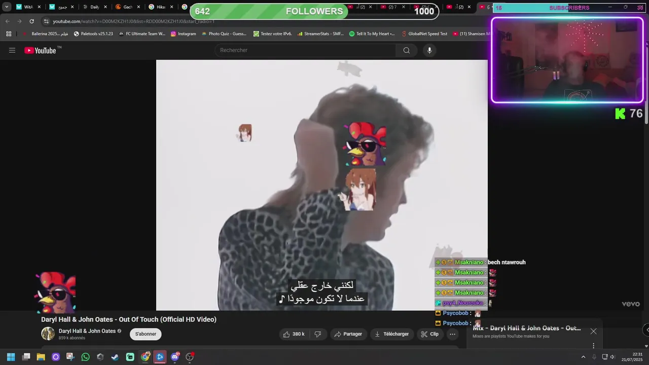The width and height of the screenshot is (649, 365).
Task: Open the (11) Shamisen bookmark
Action: [471, 34]
